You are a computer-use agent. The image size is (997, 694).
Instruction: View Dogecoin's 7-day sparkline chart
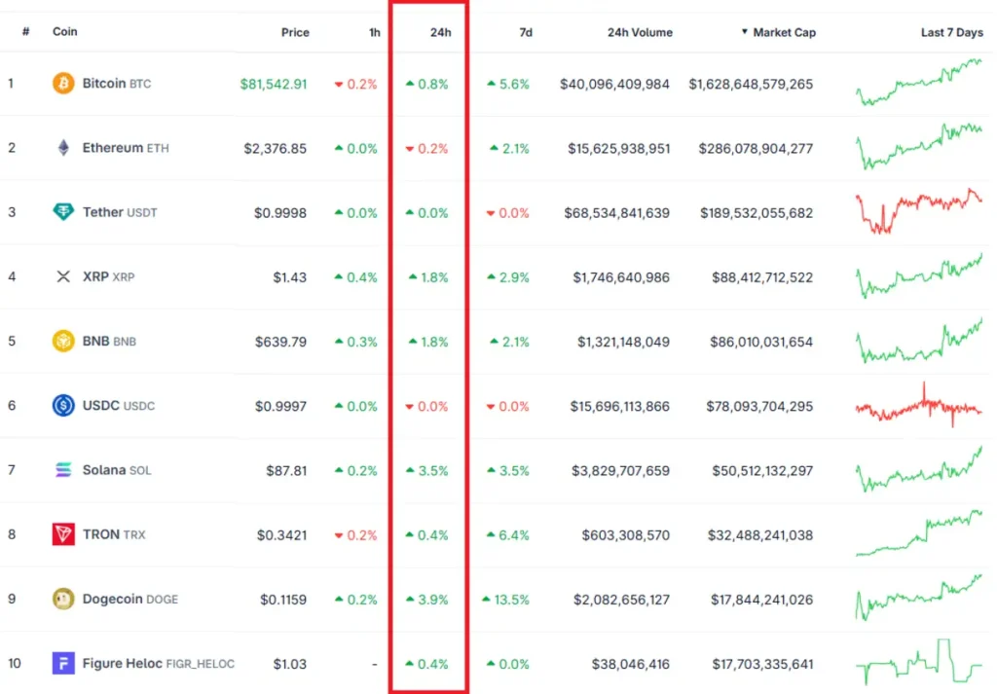pos(919,598)
